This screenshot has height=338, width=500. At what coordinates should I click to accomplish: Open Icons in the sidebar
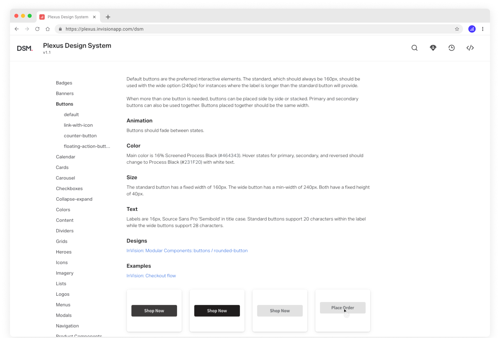(x=62, y=262)
